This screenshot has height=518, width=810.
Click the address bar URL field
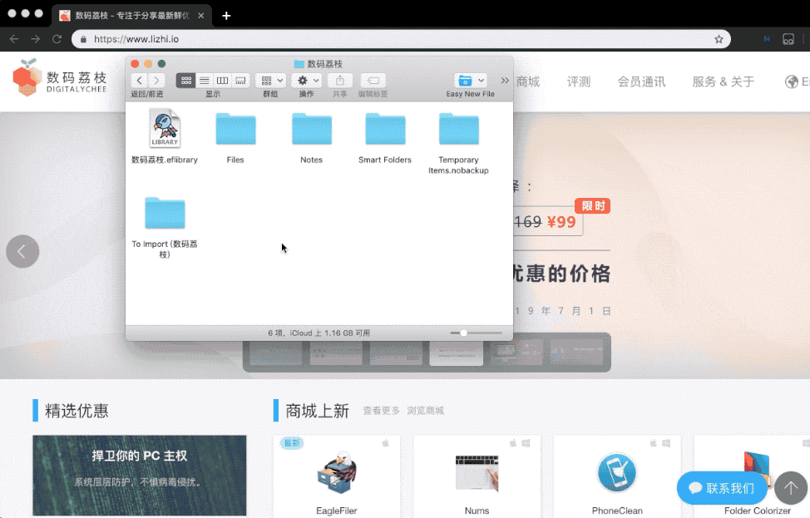pos(401,39)
